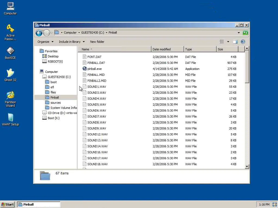Click the New folder button
278x208 pixels.
pos(97,42)
